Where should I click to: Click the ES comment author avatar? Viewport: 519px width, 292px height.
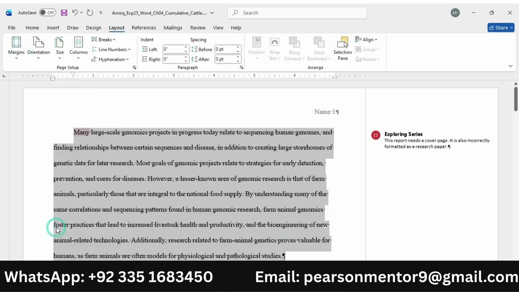coord(376,135)
